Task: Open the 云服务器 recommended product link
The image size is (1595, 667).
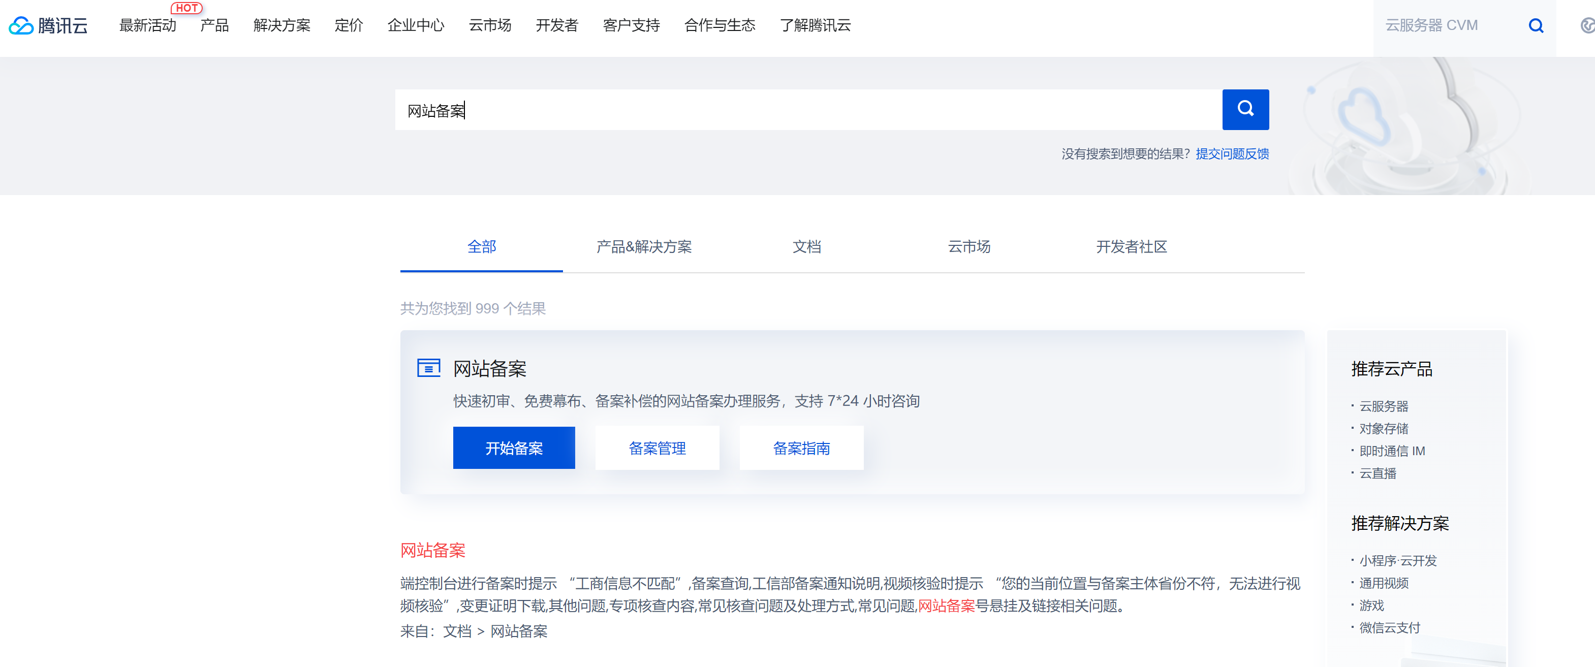Action: point(1384,406)
